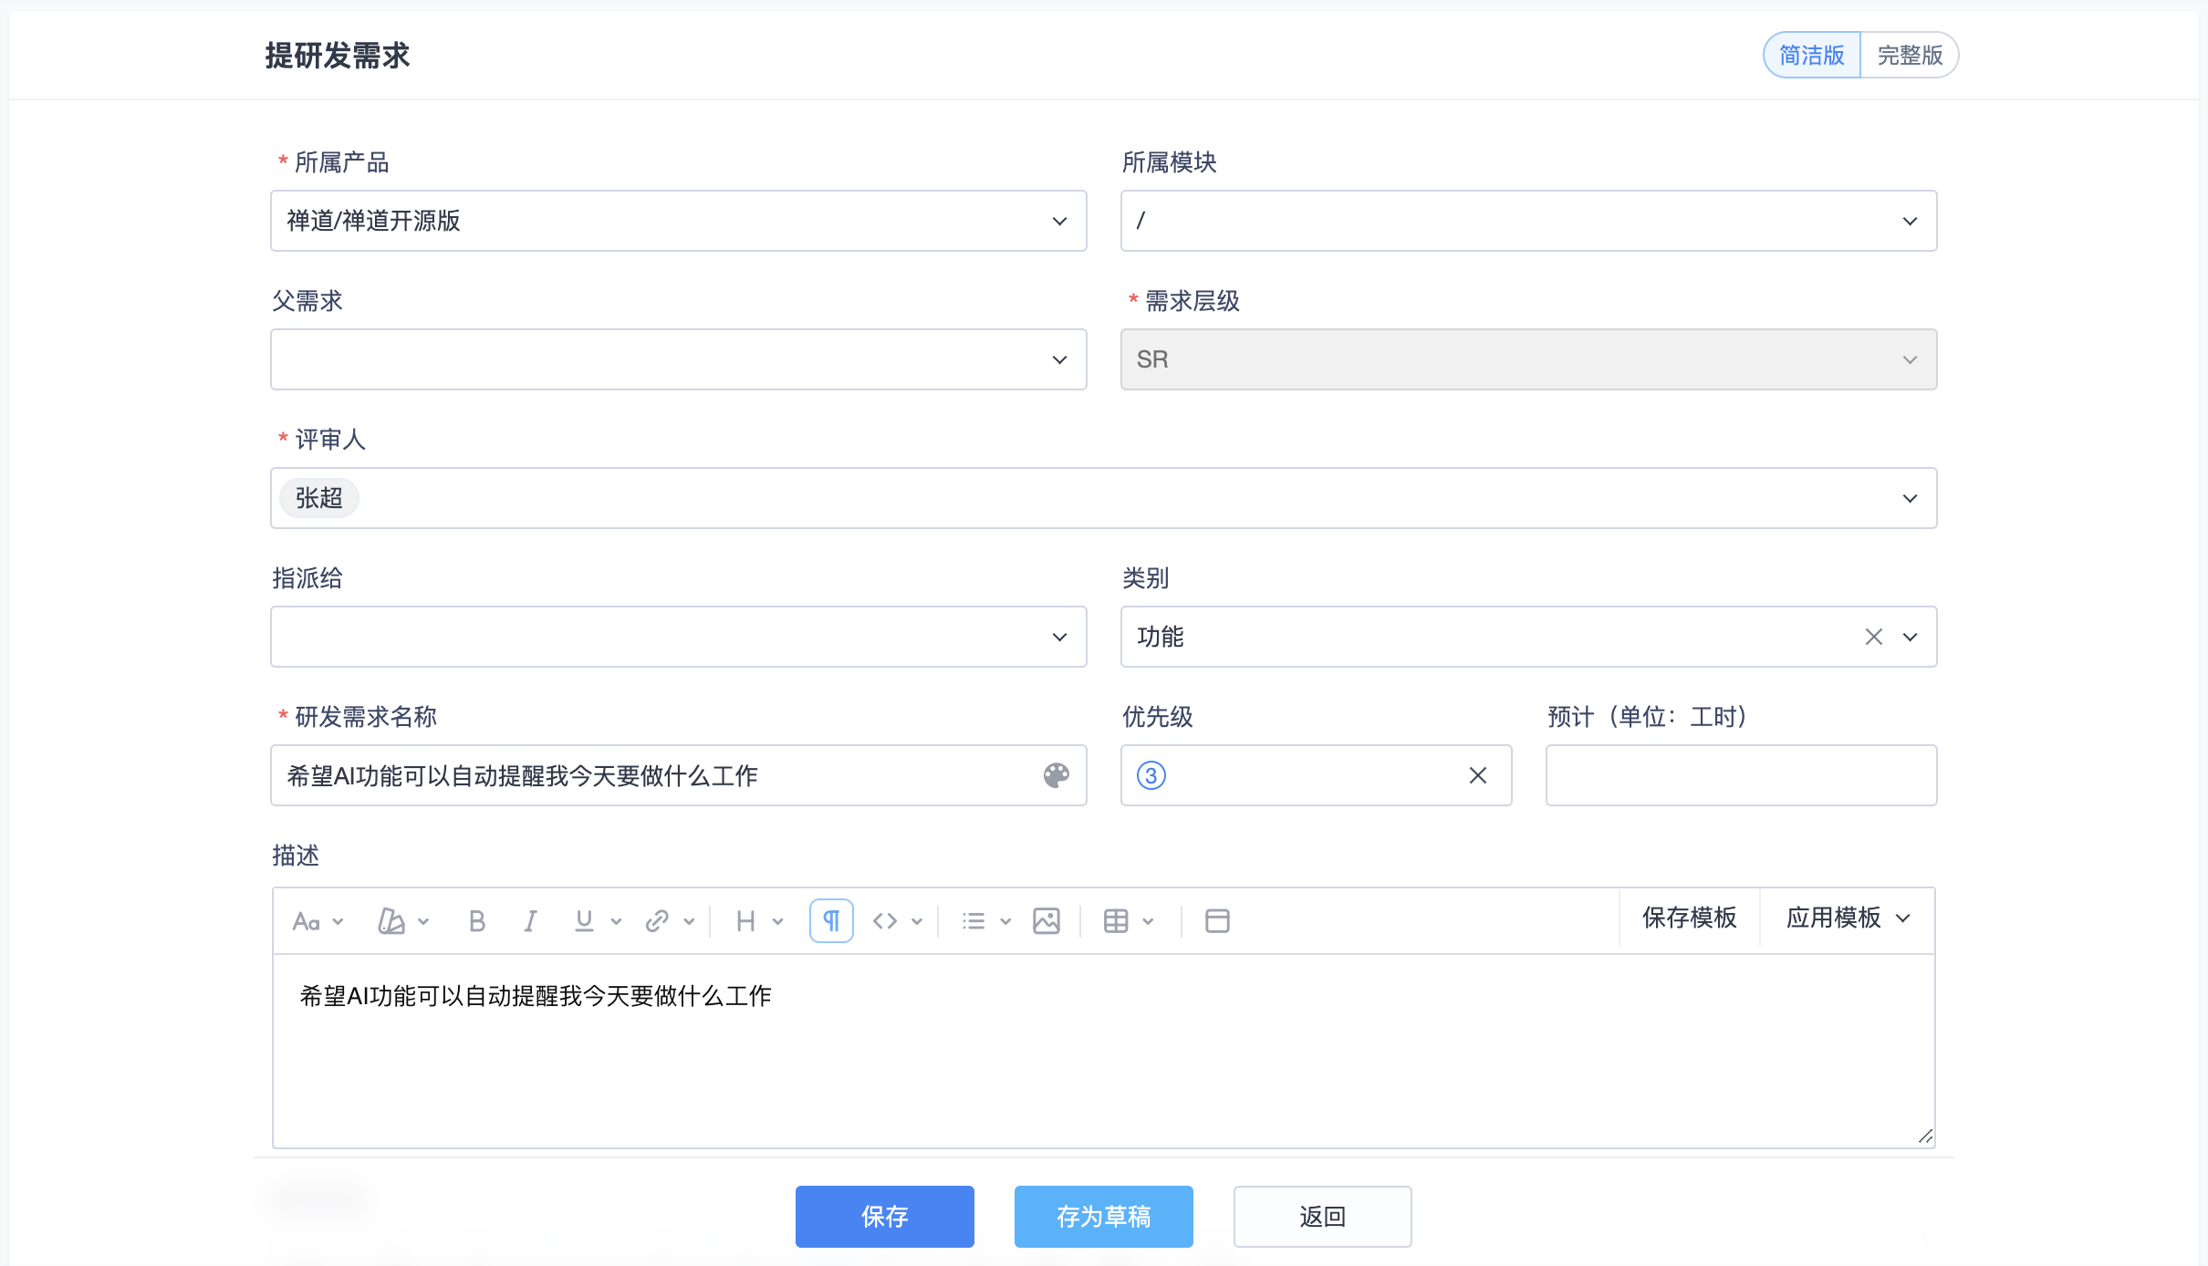Viewport: 2208px width, 1266px height.
Task: Insert an image into the description
Action: click(x=1046, y=921)
